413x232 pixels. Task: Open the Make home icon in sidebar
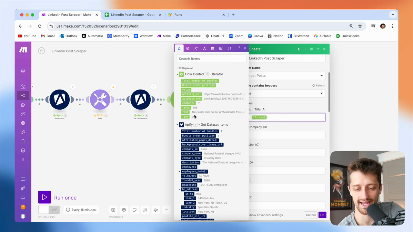click(23, 71)
